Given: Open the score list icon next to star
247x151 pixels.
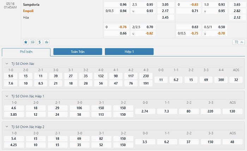Looking at the screenshot, I should tap(32, 42).
